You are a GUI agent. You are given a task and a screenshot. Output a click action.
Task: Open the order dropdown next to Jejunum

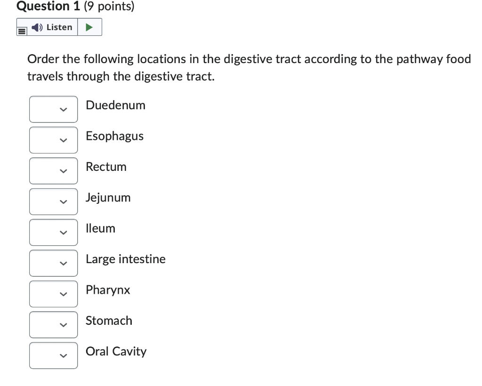53,201
